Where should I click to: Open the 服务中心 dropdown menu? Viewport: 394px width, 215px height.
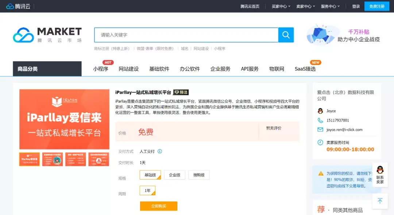(x=331, y=6)
